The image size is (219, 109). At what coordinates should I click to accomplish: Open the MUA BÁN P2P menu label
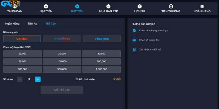click(108, 11)
